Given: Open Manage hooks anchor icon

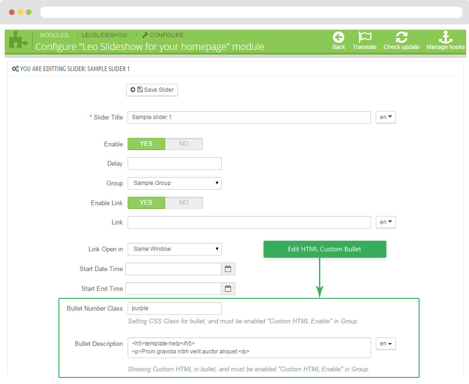Looking at the screenshot, I should [x=445, y=37].
